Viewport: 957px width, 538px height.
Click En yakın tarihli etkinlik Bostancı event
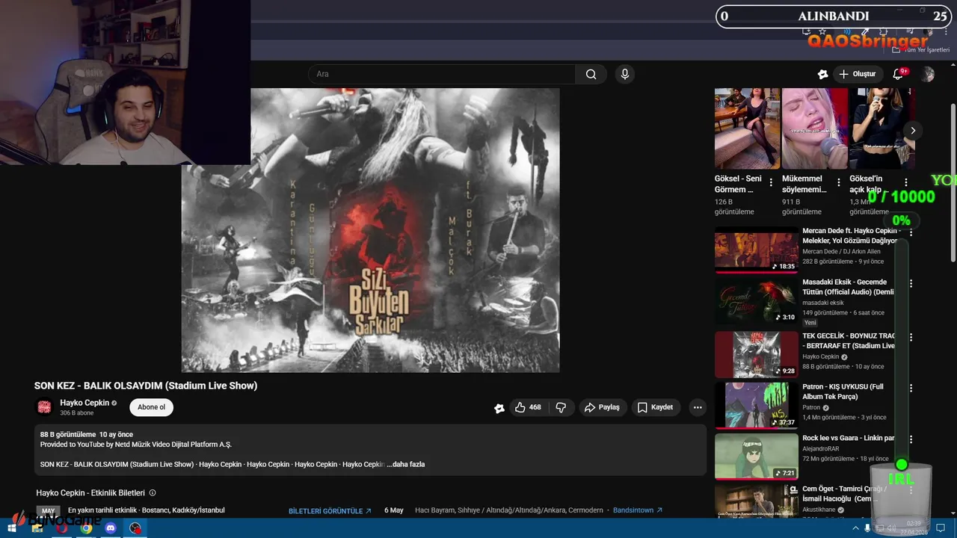(146, 510)
